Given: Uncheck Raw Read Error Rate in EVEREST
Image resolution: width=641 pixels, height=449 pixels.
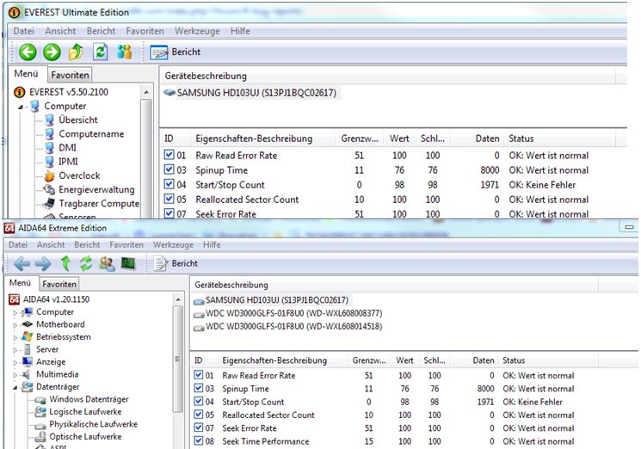Looking at the screenshot, I should 169,155.
